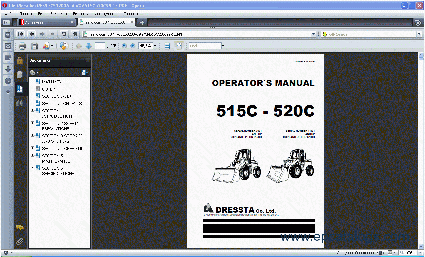Collapse the Bookmarks panel

88,60
